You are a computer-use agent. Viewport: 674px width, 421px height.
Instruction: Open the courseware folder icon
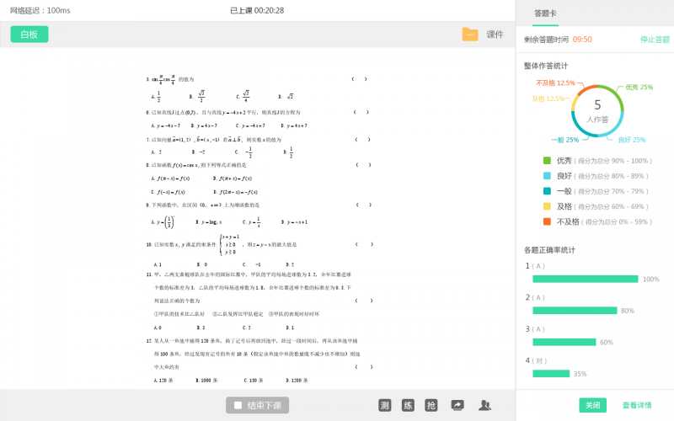coord(469,35)
